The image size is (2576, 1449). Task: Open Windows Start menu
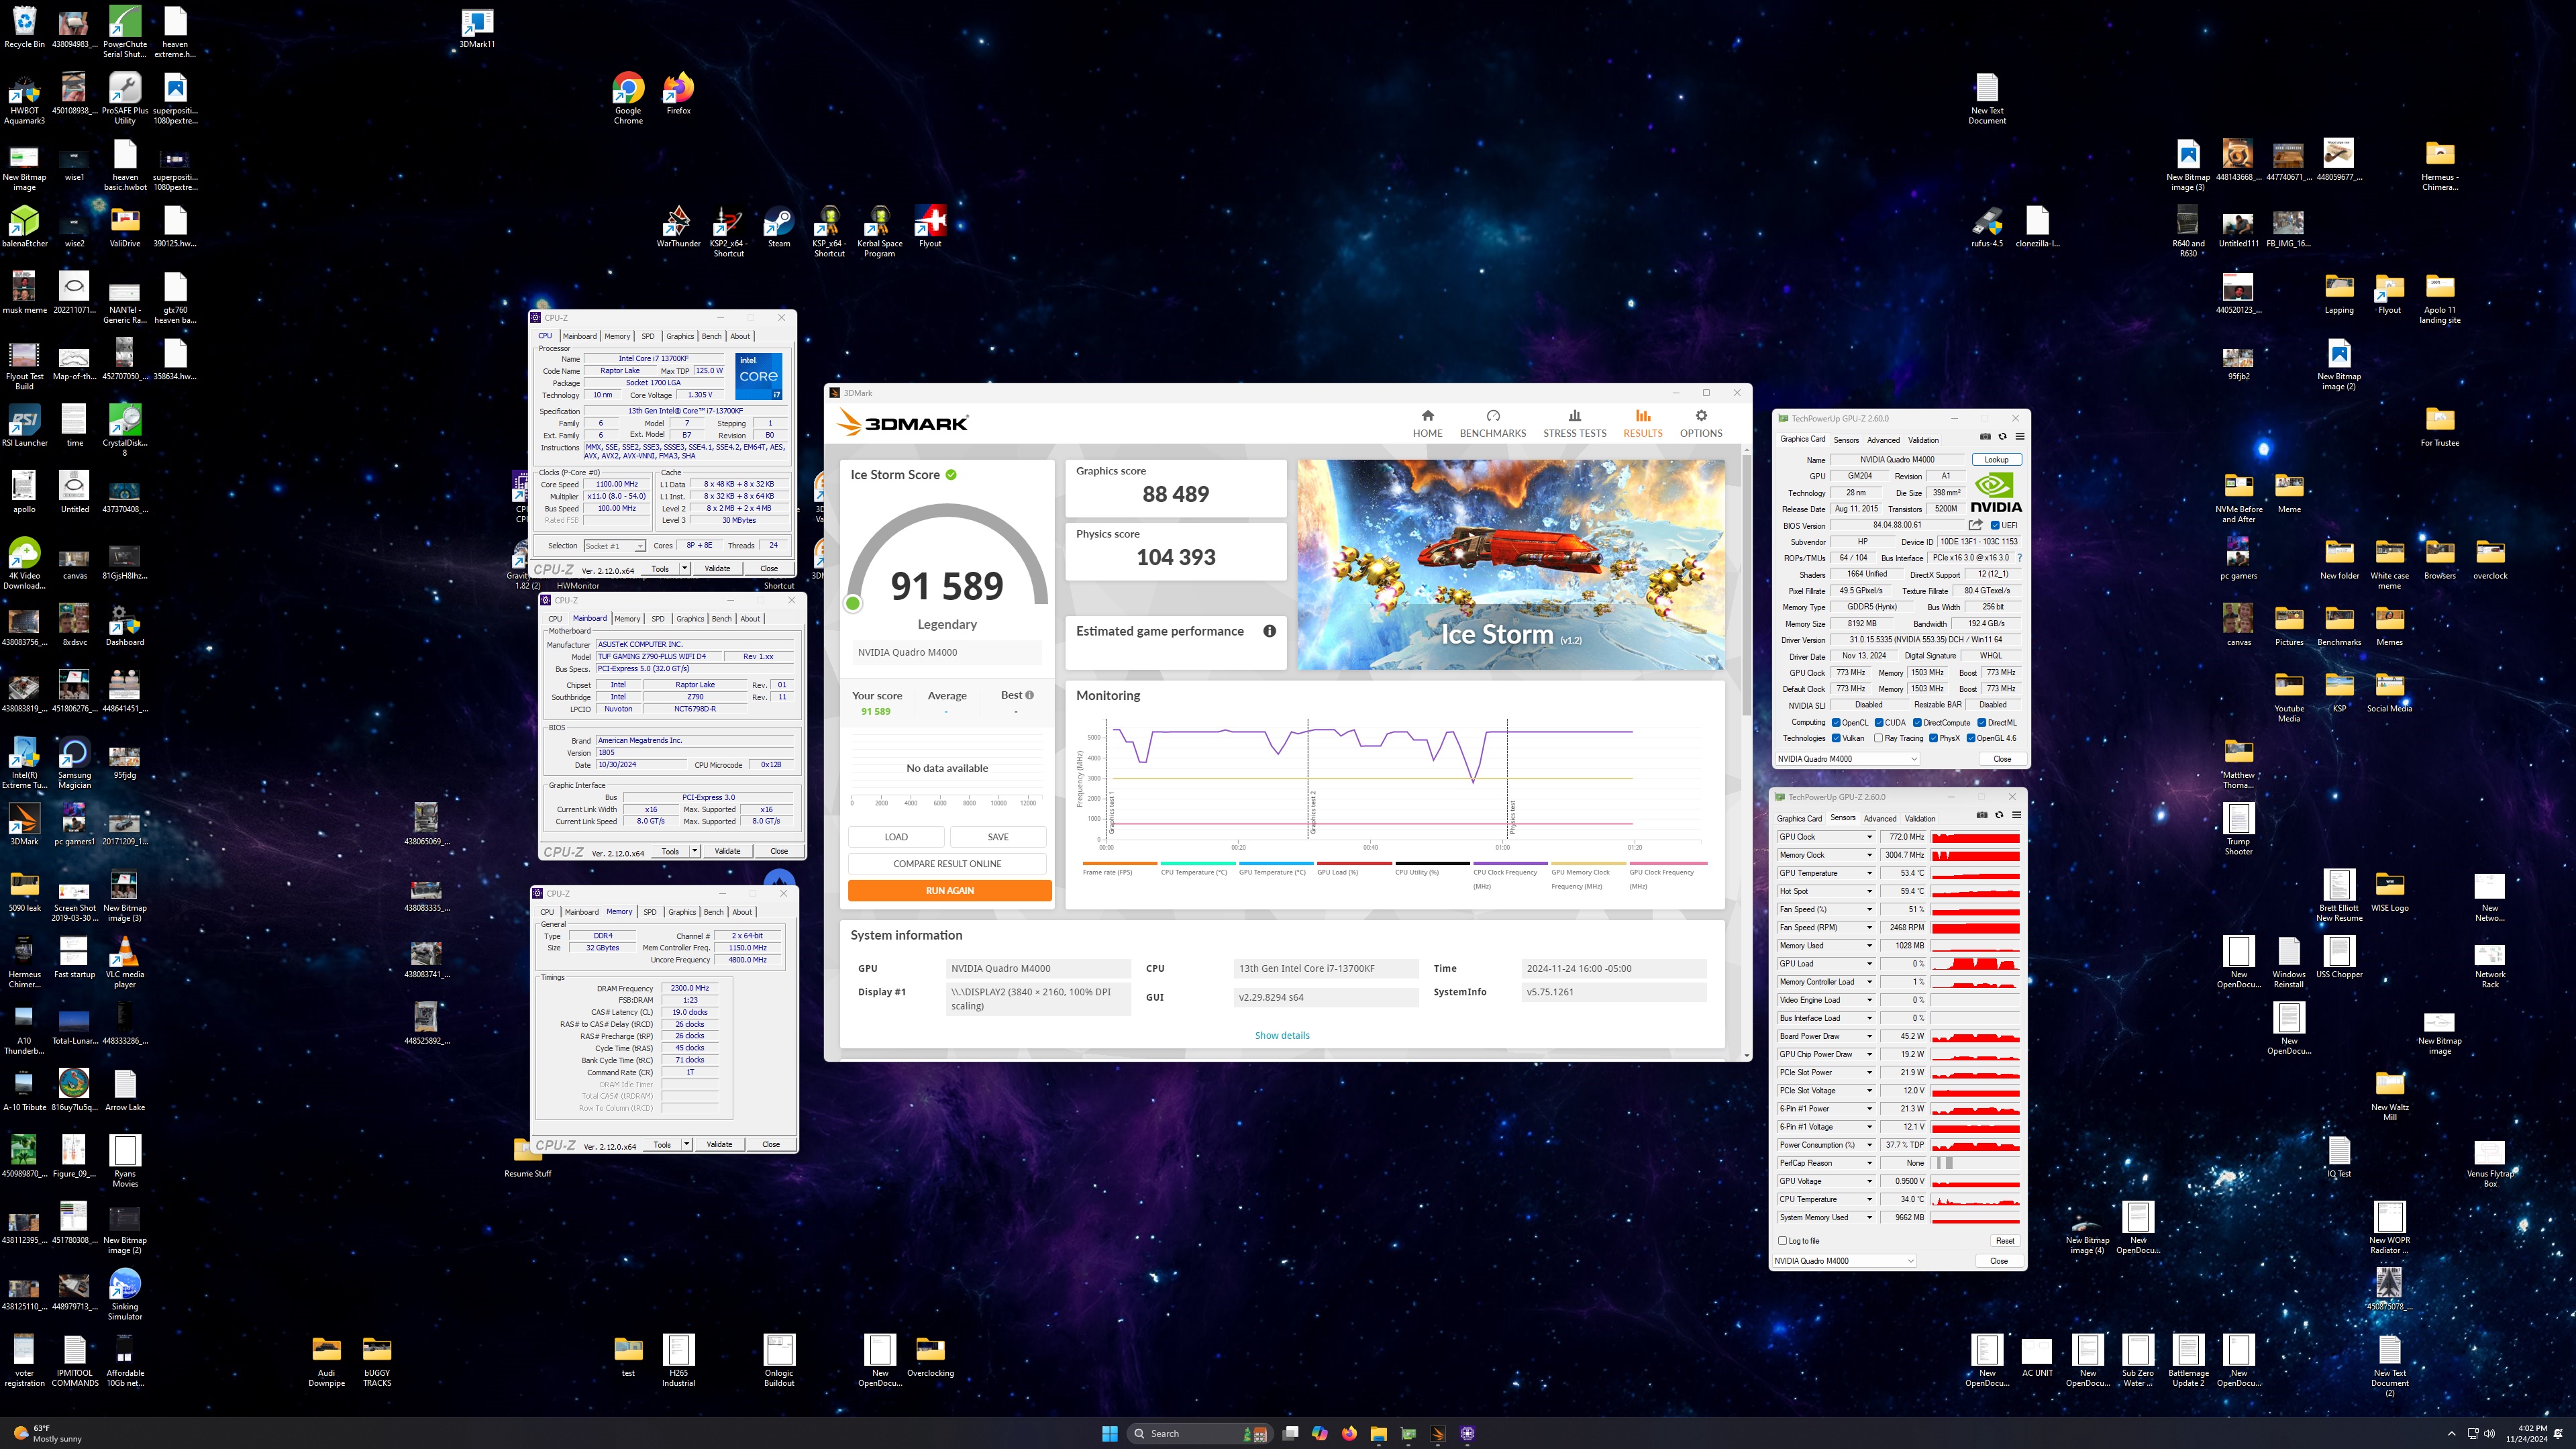tap(1109, 1433)
